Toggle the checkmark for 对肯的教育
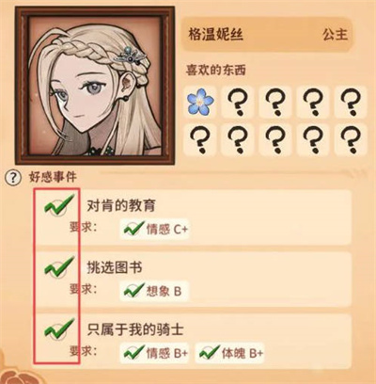 click(x=59, y=205)
